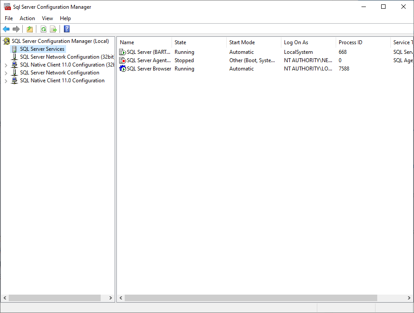Click the tree pane scroll right arrow
Screen dimensions: 414x313
pos(111,298)
